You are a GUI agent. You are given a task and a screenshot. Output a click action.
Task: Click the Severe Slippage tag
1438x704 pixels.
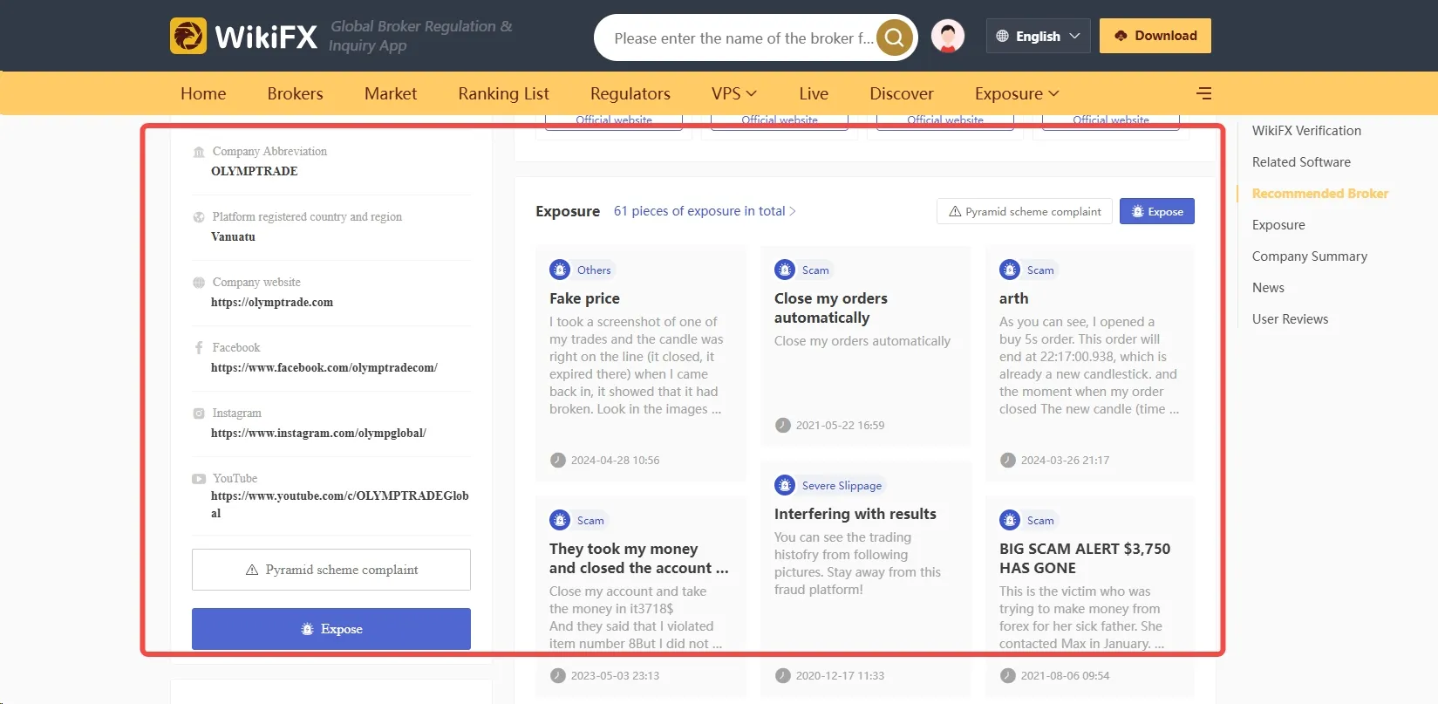click(842, 486)
